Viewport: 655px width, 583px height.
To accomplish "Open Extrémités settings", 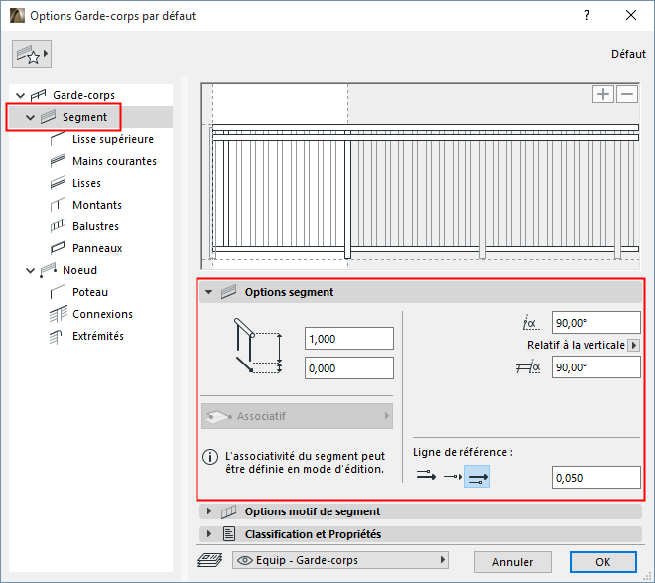I will tap(98, 336).
